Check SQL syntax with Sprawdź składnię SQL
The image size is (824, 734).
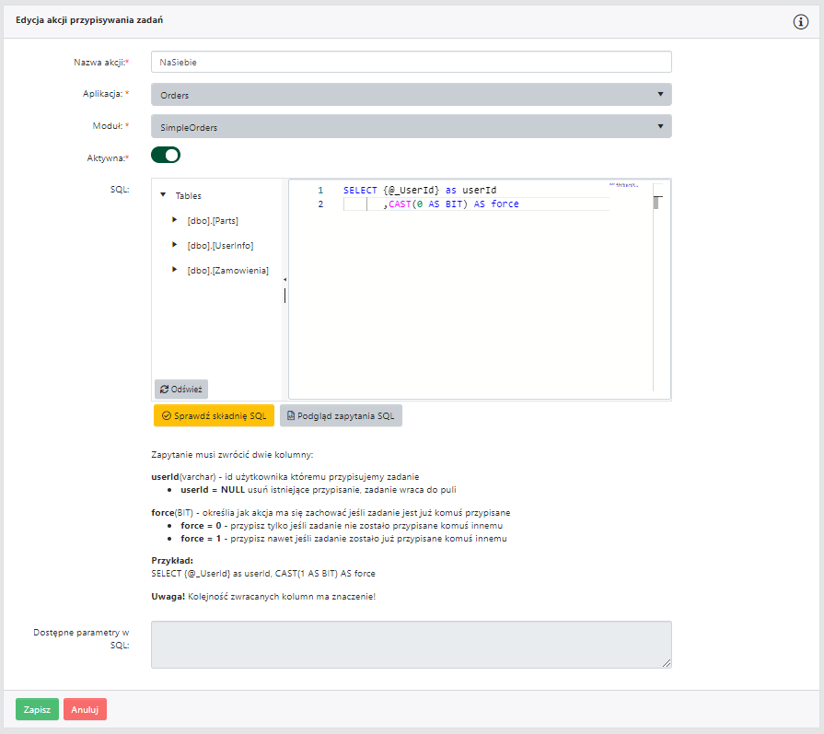click(214, 415)
